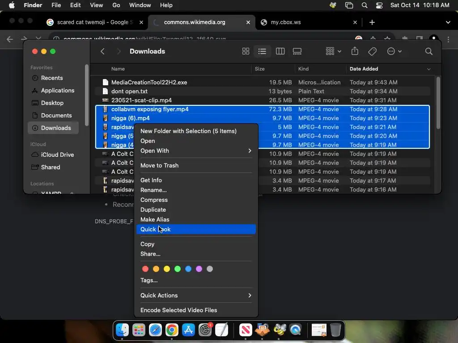The image size is (458, 343).
Task: Apply the blue tag color
Action: [188, 269]
